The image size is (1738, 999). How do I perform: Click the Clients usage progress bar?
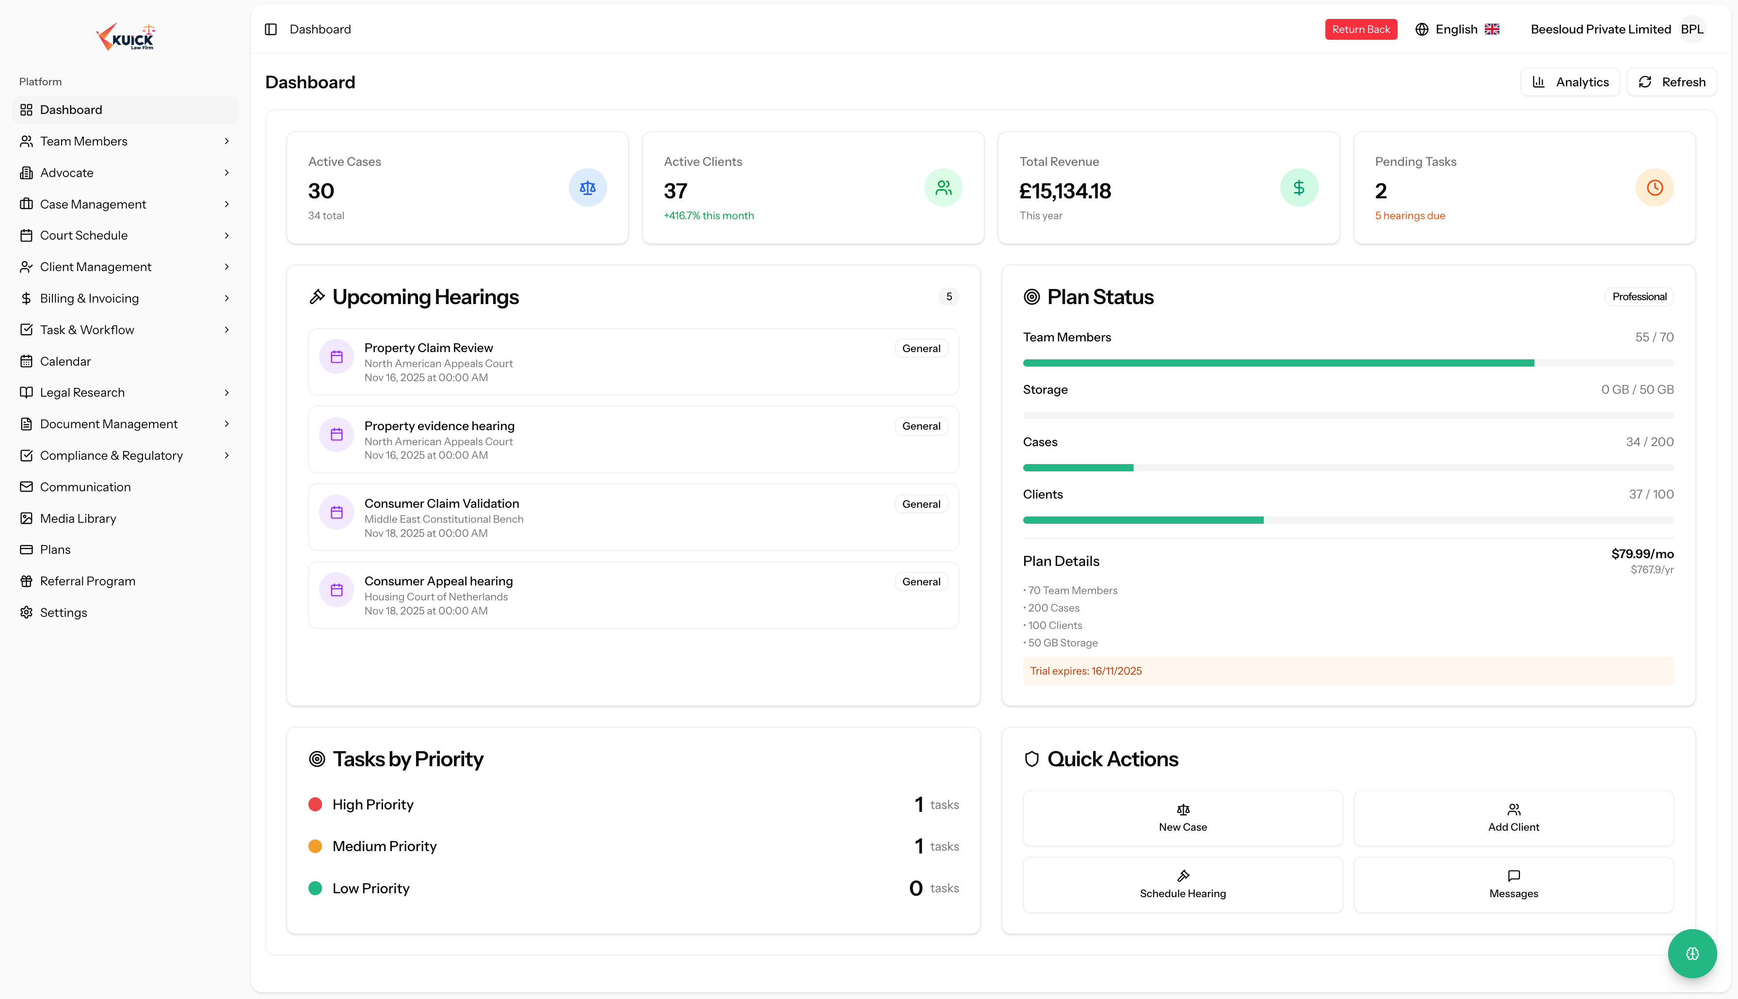click(x=1348, y=520)
